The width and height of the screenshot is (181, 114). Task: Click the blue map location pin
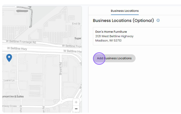[x=9, y=58]
